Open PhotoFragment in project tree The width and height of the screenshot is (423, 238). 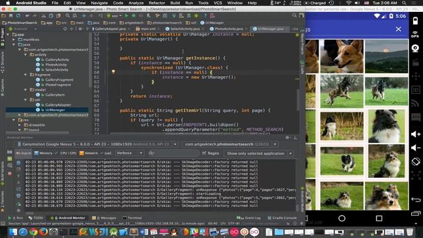pyautogui.click(x=58, y=85)
